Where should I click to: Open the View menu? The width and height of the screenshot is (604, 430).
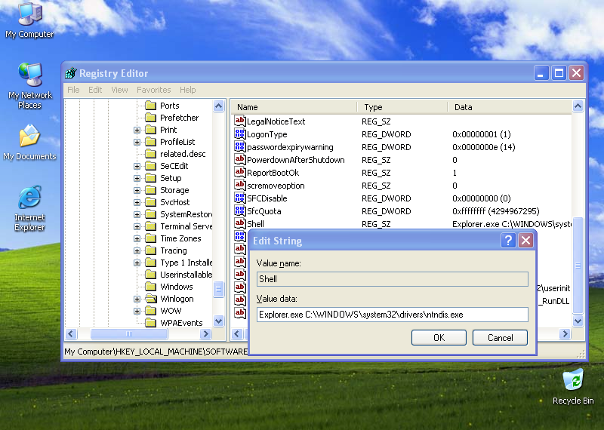(119, 90)
